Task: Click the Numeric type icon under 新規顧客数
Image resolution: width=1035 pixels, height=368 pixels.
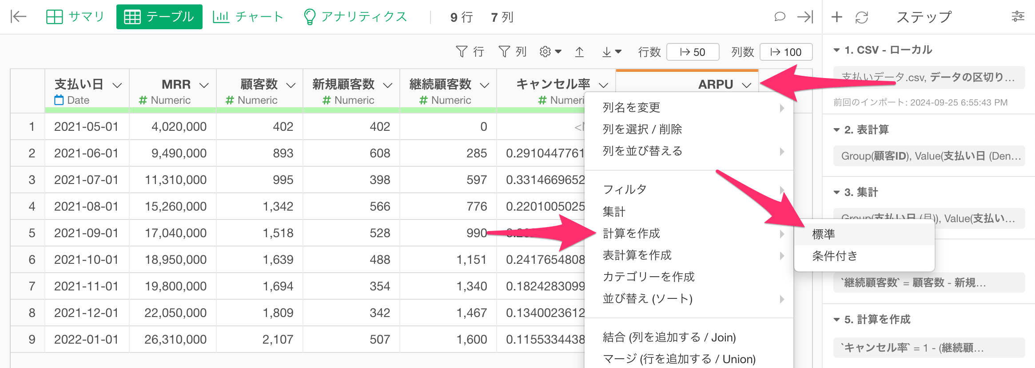Action: coord(326,100)
